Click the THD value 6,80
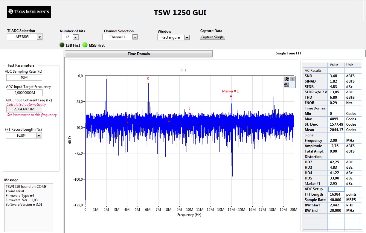The width and height of the screenshot is (366, 233). (333, 98)
